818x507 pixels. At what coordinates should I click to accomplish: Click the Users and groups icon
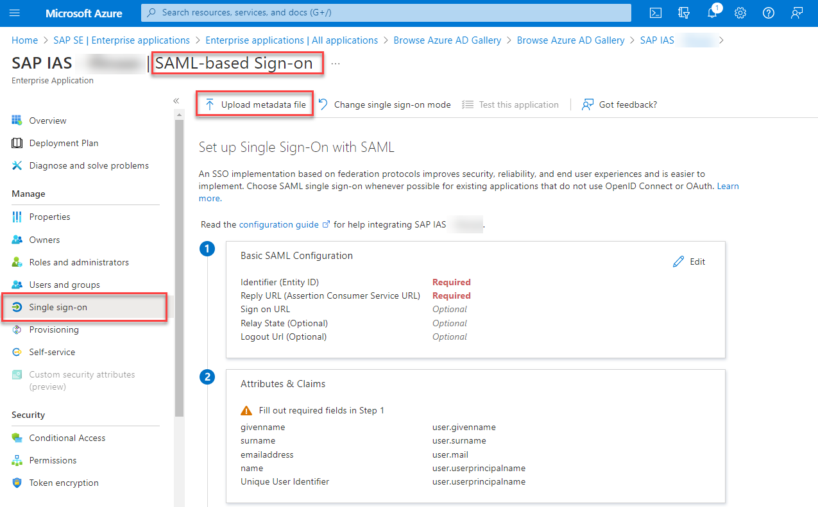[x=17, y=285]
